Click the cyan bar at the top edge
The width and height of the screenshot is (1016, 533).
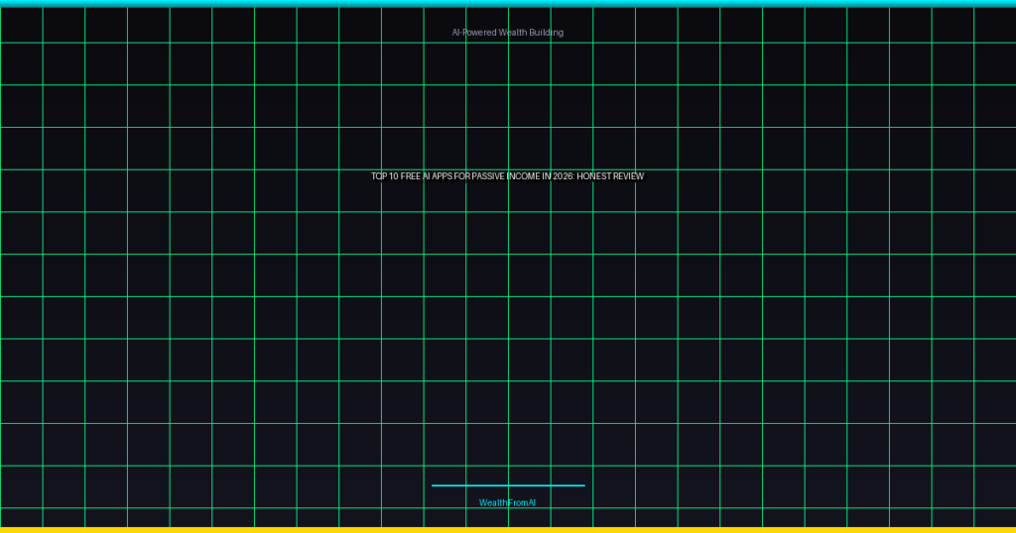508,3
